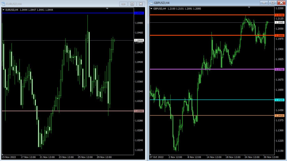Close the GBPUSD,H4 chart window
This screenshot has width=287, height=161.
[281, 3]
